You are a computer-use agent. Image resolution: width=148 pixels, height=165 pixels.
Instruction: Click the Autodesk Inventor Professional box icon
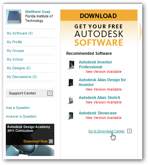click(x=71, y=65)
